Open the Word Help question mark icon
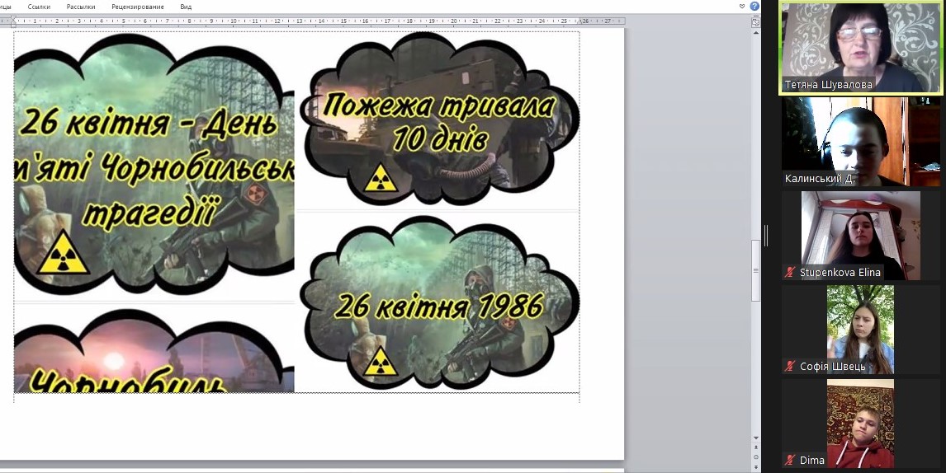This screenshot has height=473, width=946. pos(754,6)
